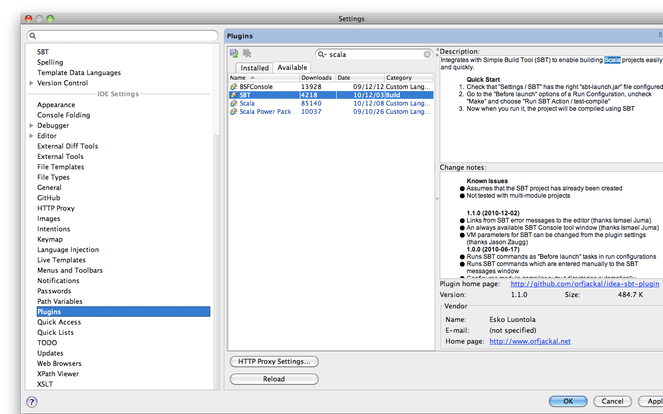Viewport: 663px width, 414px height.
Task: Open the Menus and Toolbars settings page
Action: tap(70, 270)
